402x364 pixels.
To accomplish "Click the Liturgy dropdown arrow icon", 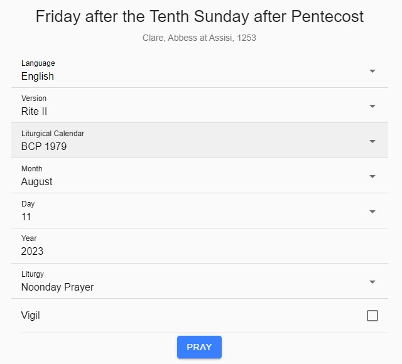I will coord(372,282).
